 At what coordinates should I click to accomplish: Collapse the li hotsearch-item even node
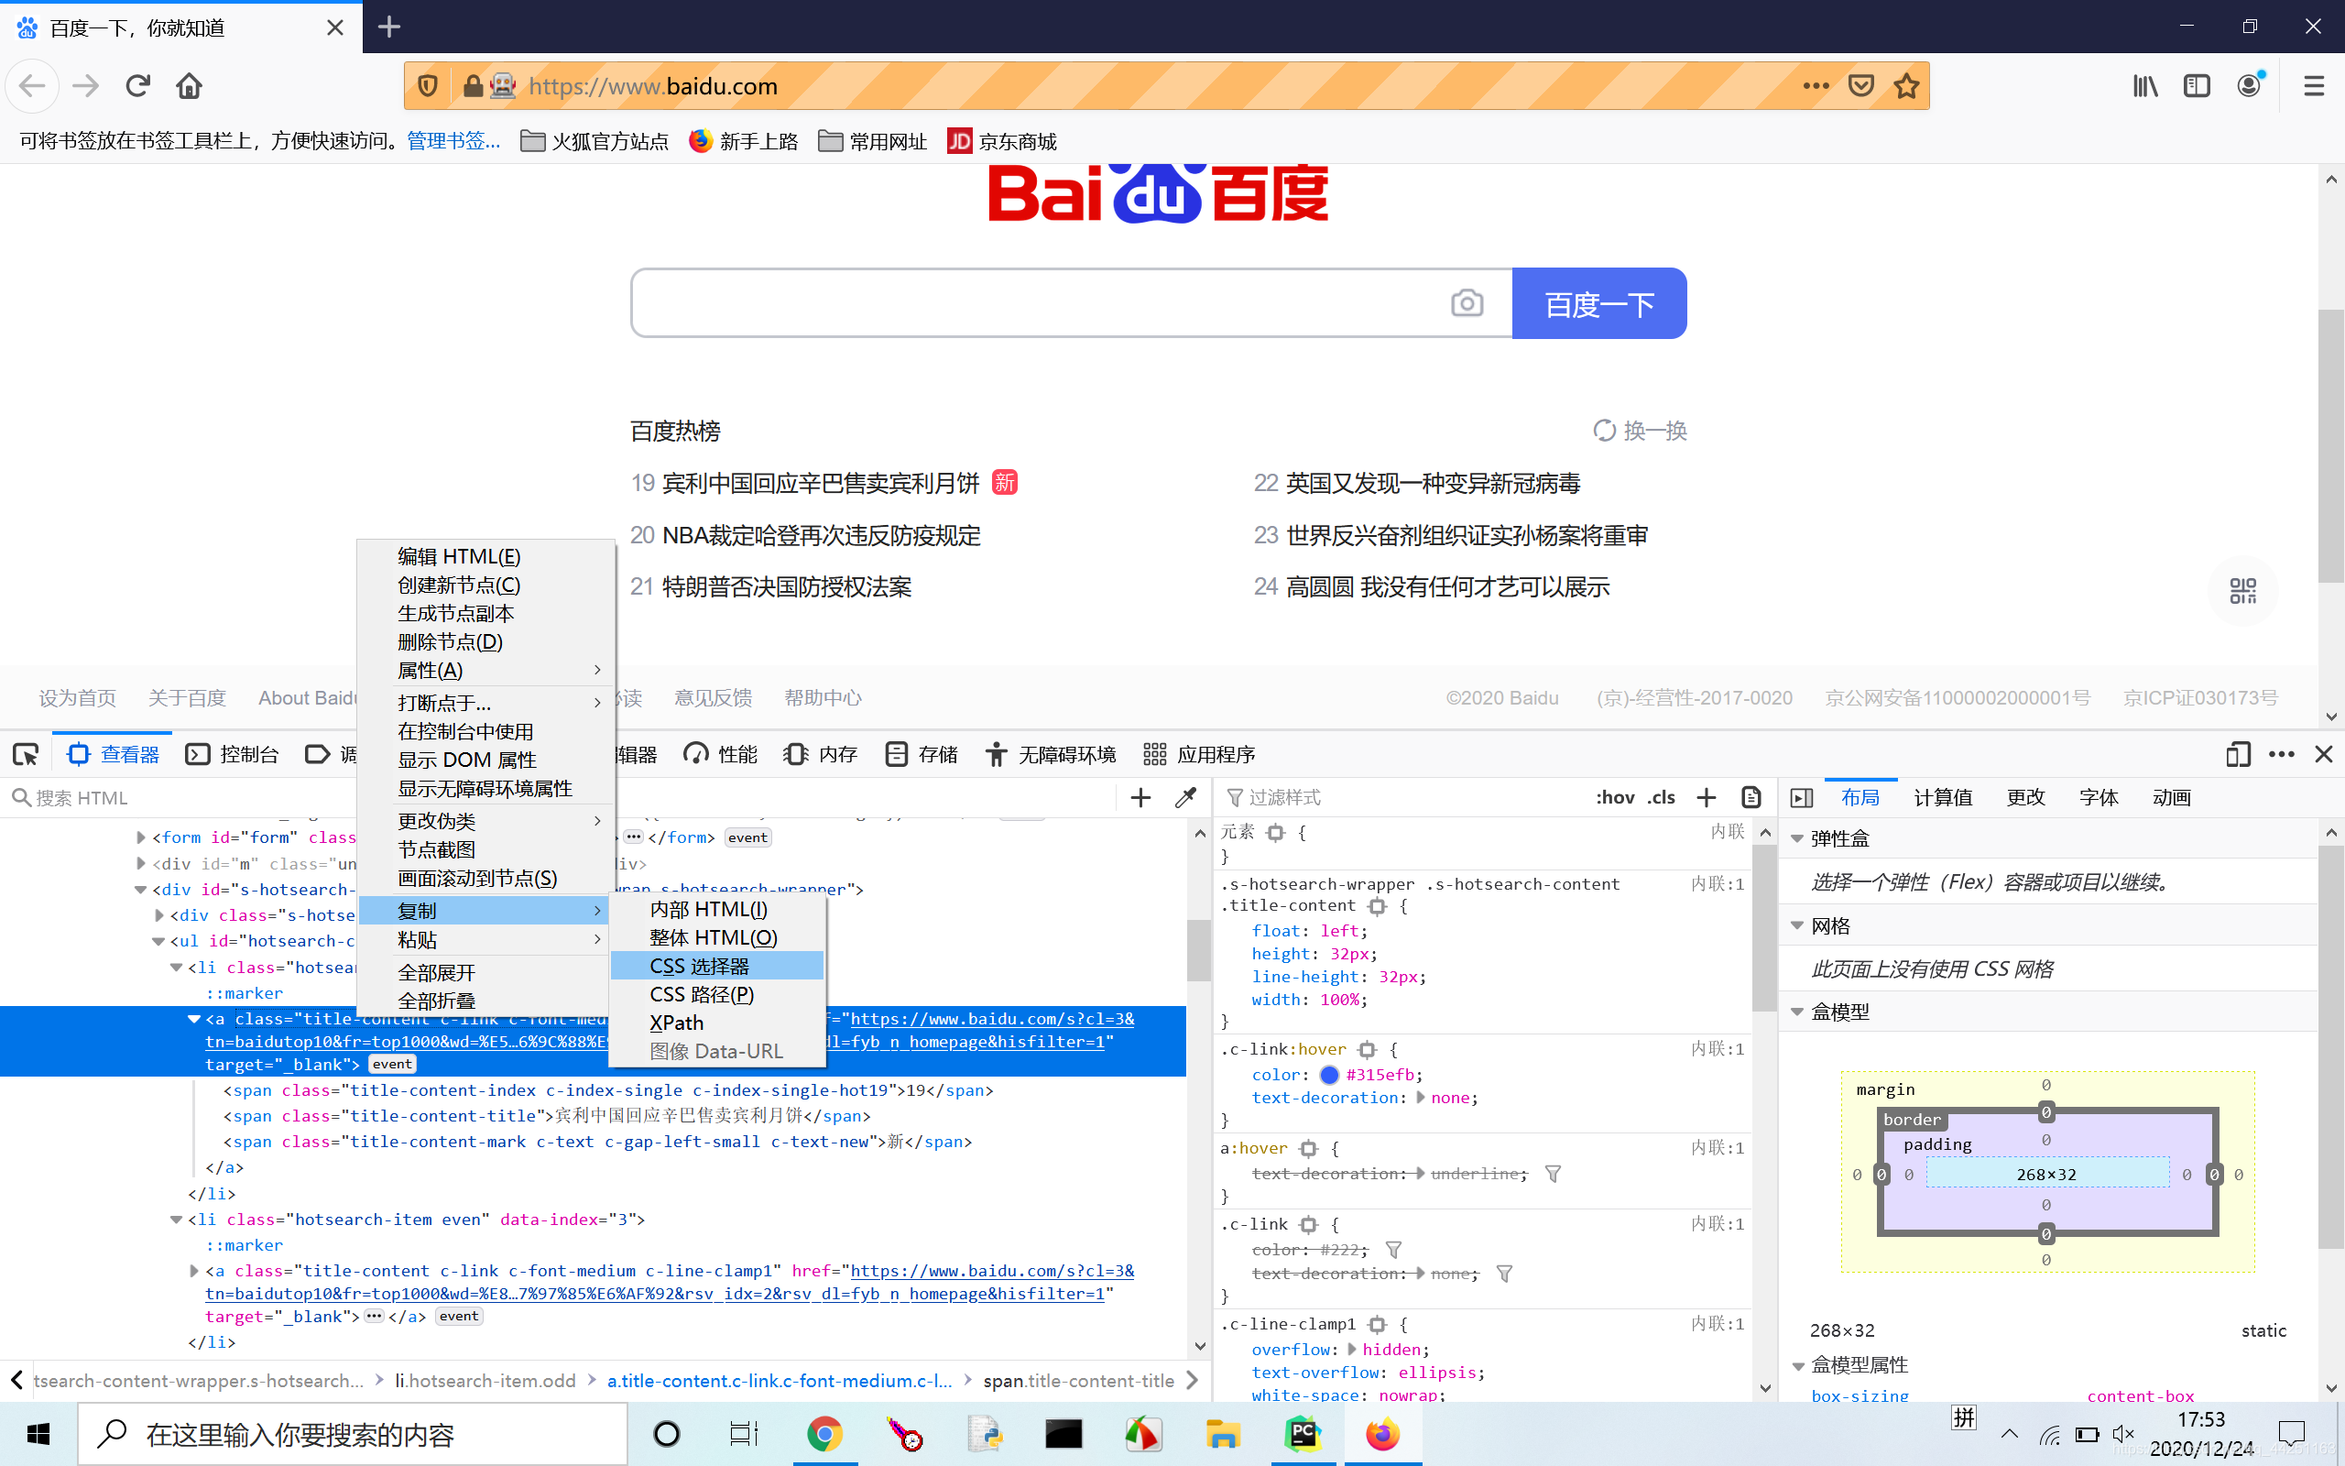tap(177, 1220)
